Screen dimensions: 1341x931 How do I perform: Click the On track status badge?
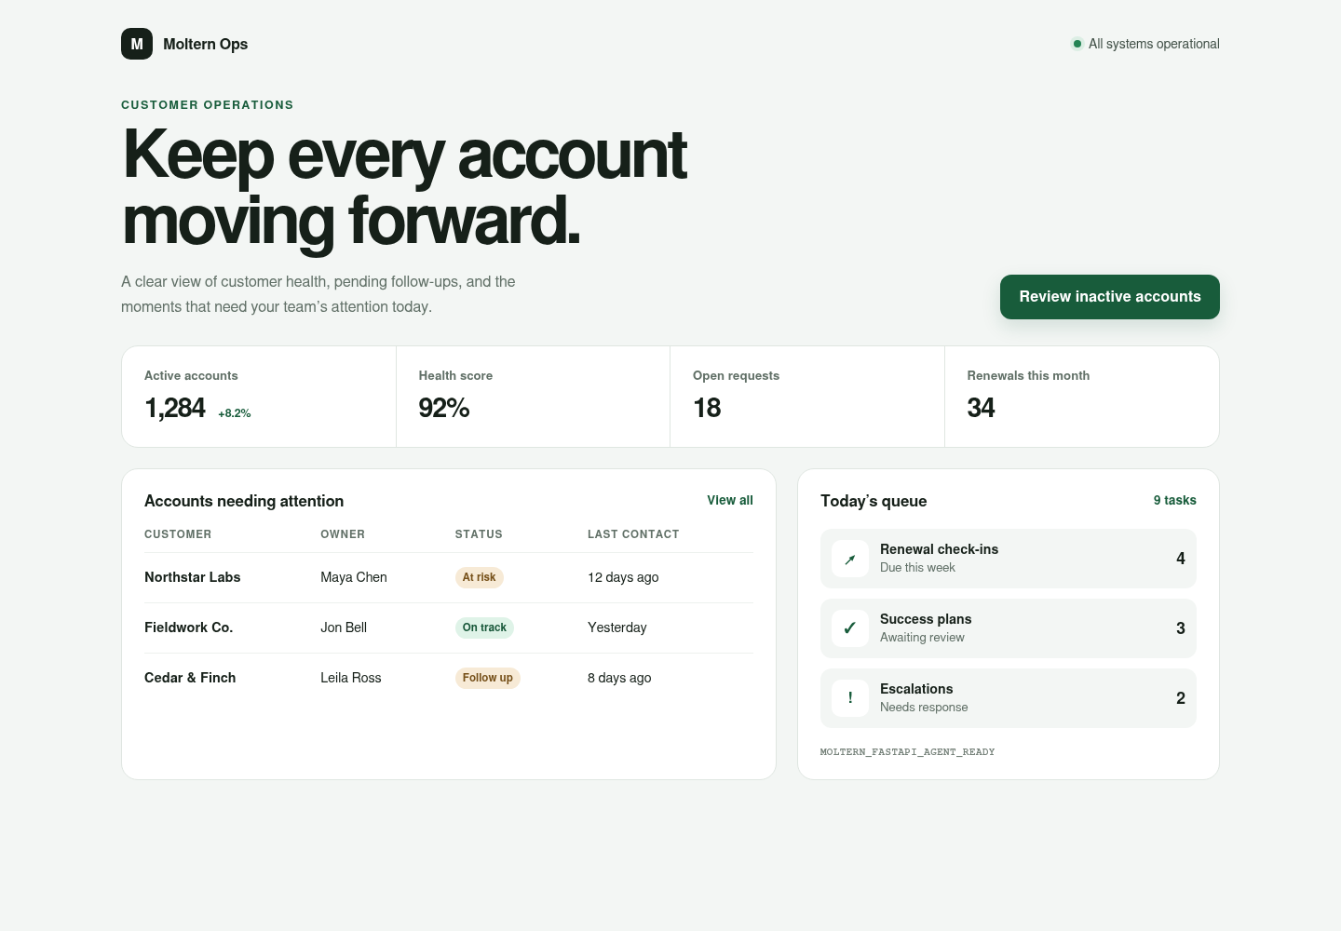pyautogui.click(x=484, y=627)
